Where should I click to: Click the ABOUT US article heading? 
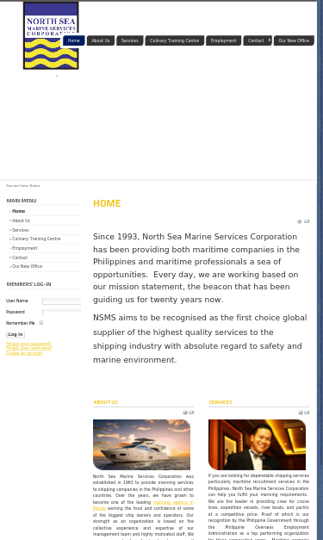[106, 402]
